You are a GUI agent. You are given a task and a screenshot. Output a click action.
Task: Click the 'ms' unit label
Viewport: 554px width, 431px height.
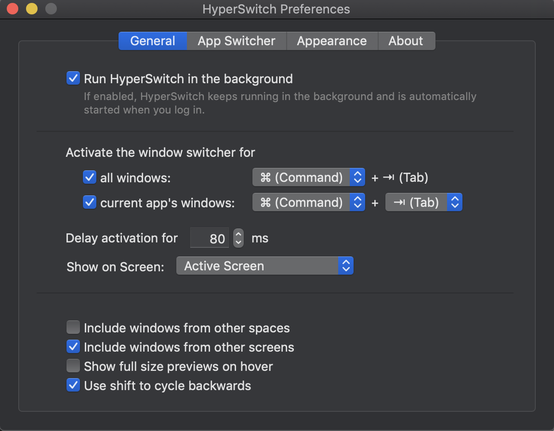(260, 239)
